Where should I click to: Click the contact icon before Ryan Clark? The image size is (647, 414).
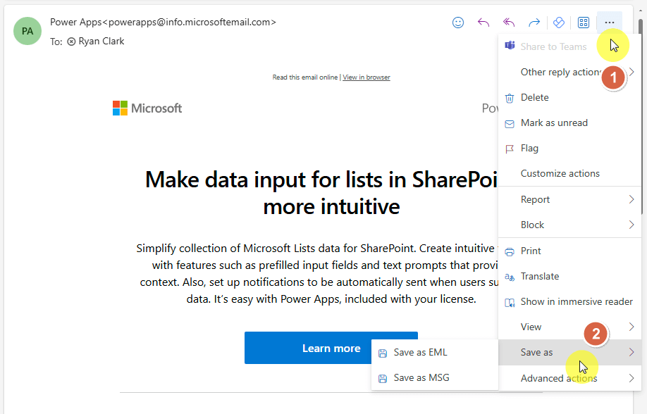coord(71,42)
